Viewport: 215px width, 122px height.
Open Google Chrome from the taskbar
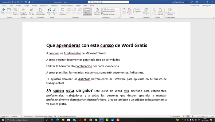91,120
